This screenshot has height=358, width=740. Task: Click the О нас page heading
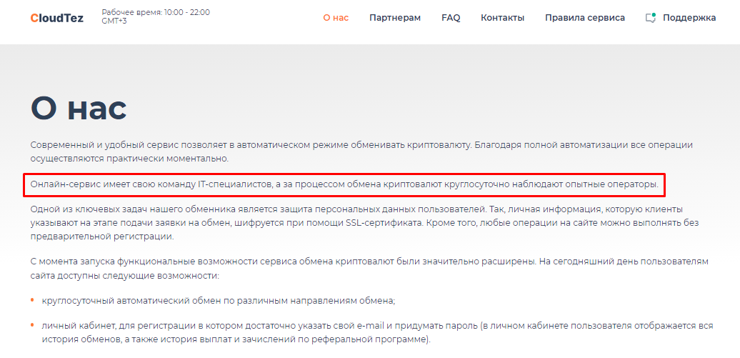tap(79, 108)
